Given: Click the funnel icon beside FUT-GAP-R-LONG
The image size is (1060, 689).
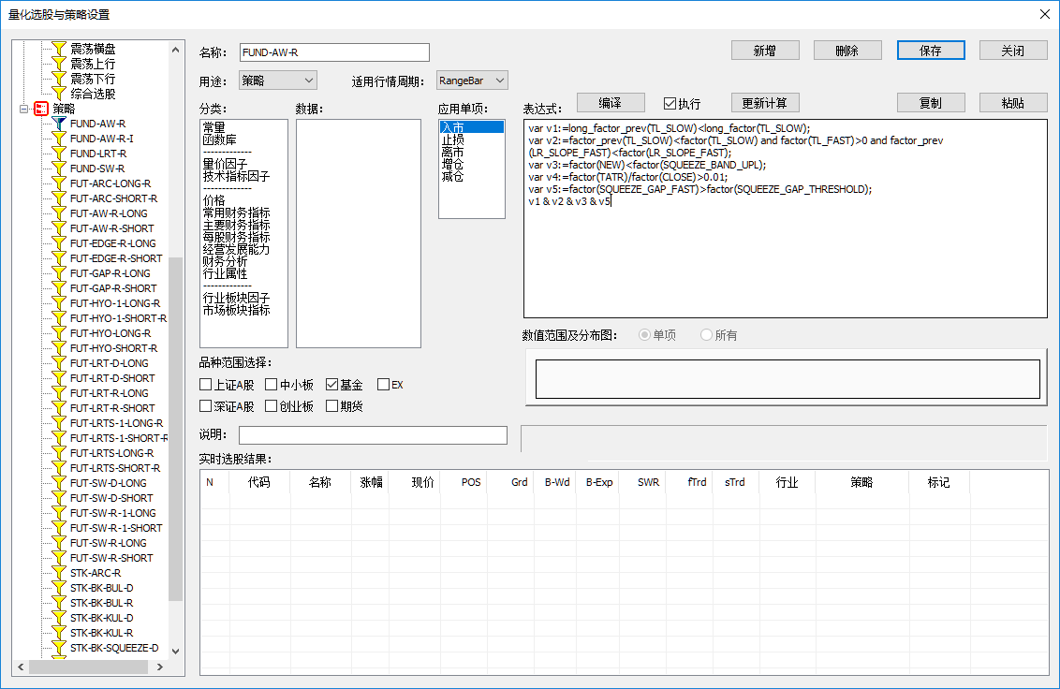Looking at the screenshot, I should (60, 273).
